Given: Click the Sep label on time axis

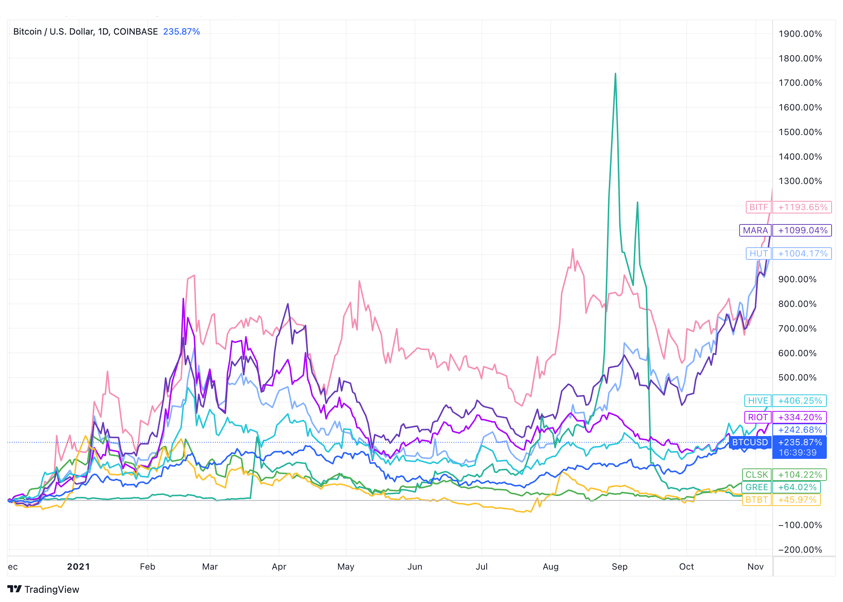Looking at the screenshot, I should coord(619,566).
